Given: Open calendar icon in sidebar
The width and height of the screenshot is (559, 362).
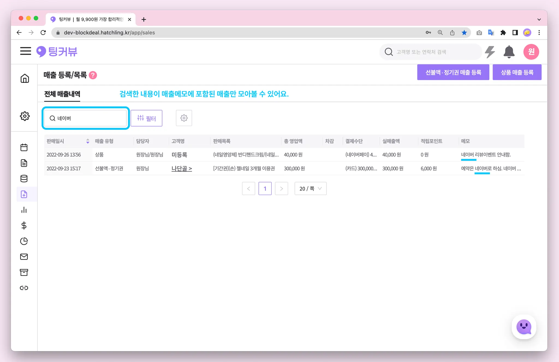Looking at the screenshot, I should click(x=24, y=147).
